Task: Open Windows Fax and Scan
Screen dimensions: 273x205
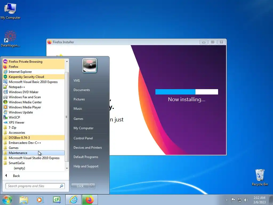Action: pos(34,97)
